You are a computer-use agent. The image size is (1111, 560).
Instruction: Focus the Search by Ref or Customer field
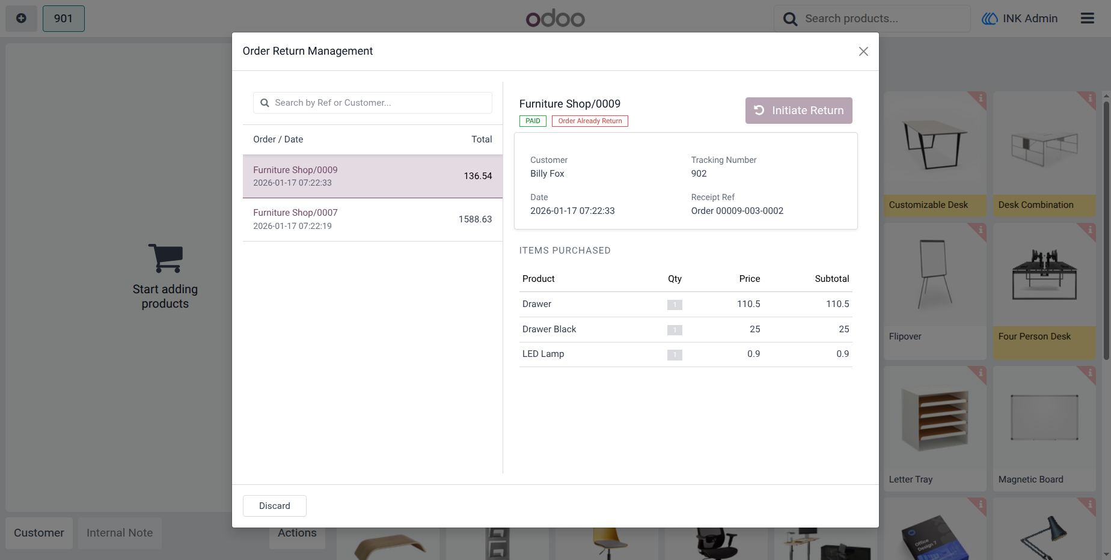click(373, 103)
